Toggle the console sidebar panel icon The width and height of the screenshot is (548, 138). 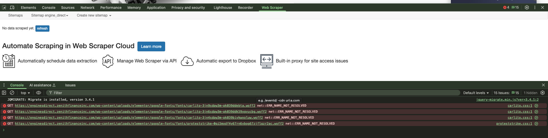[4, 93]
